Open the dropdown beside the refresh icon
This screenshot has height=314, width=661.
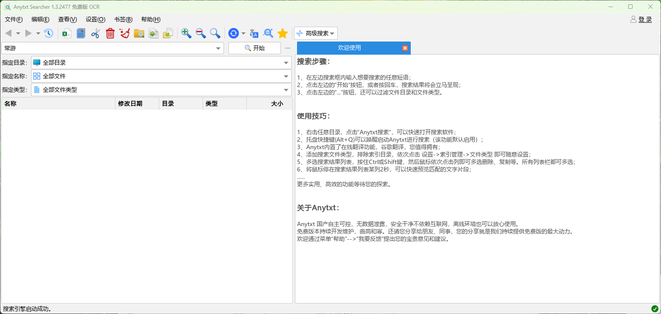[x=243, y=33]
